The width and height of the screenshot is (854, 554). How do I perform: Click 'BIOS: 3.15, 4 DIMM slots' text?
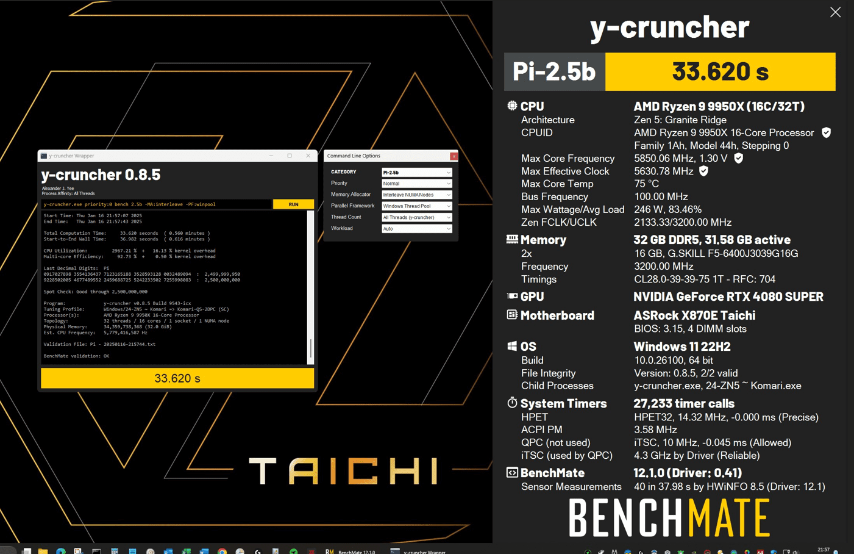690,328
